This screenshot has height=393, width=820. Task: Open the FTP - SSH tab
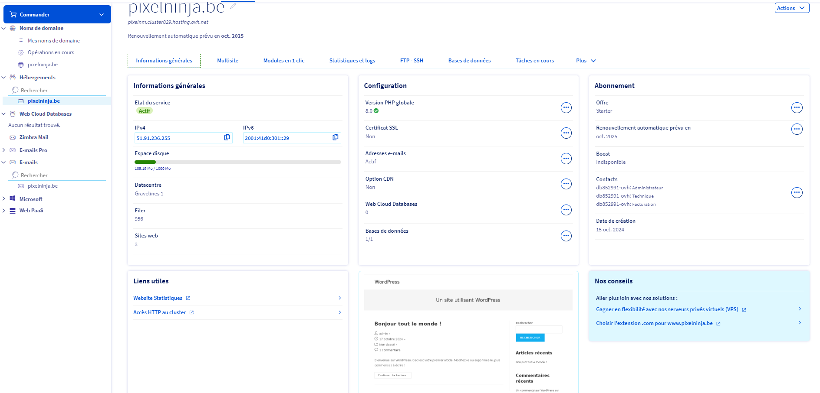coord(411,61)
